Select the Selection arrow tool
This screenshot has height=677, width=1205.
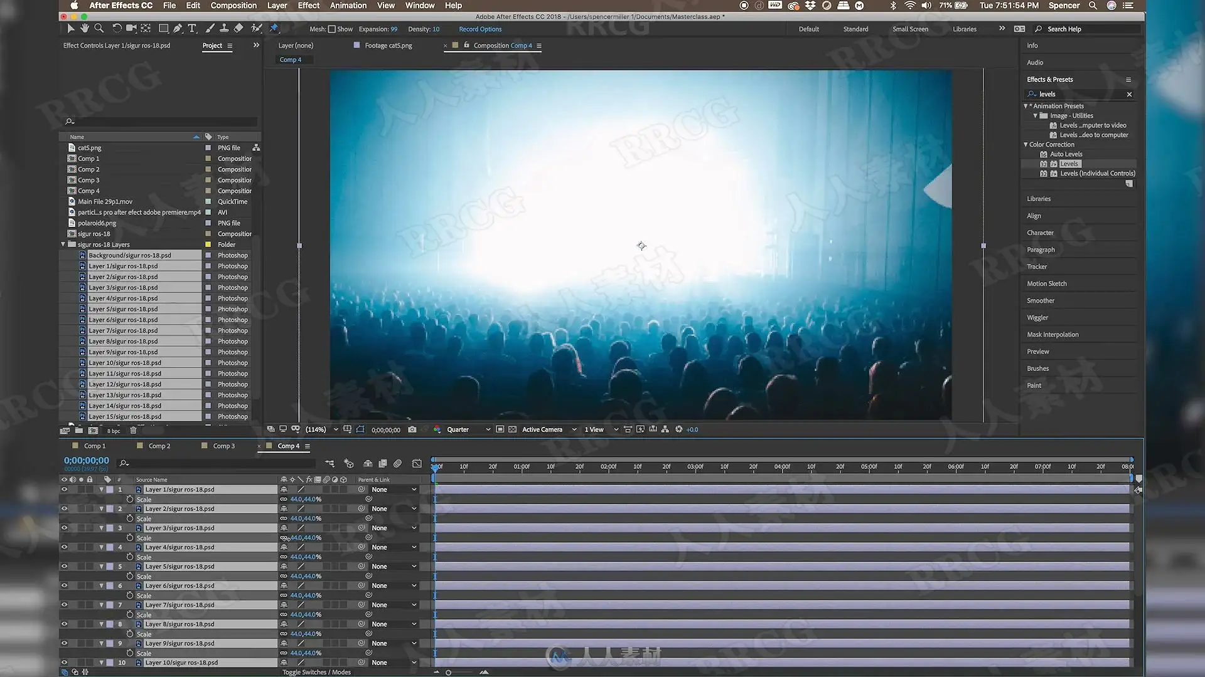(x=70, y=28)
